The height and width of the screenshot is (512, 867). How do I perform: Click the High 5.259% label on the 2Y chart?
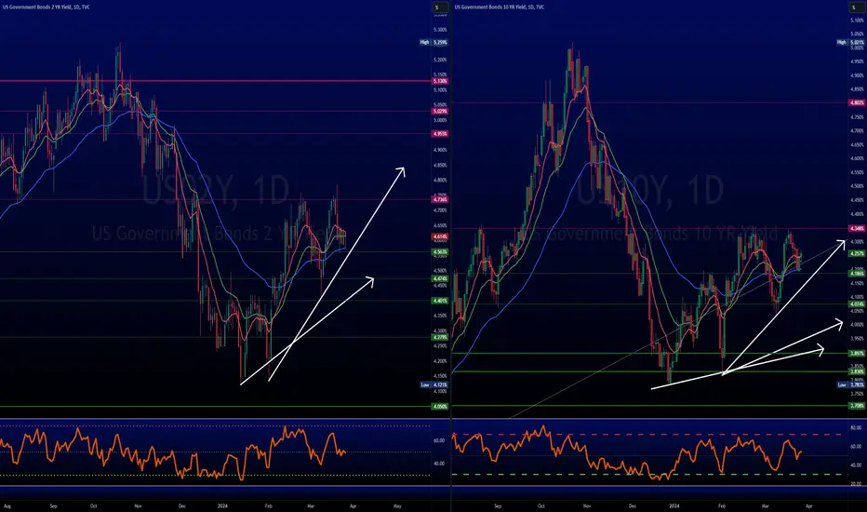click(434, 42)
